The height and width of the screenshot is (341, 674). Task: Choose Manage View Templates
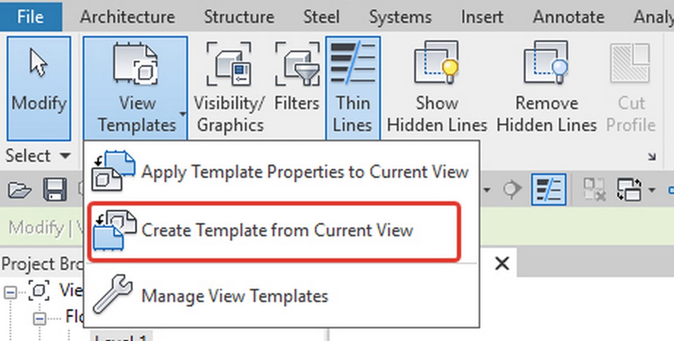281,296
